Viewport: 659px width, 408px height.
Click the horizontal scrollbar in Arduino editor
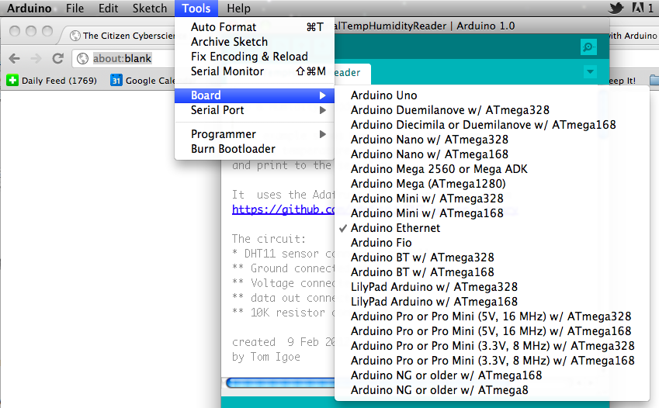(x=280, y=382)
